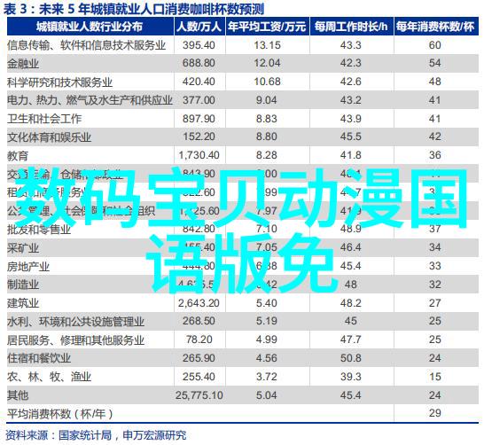The height and width of the screenshot is (445, 484).
Task: Click the 平均消费杯数（杯/年） row label
Action: click(60, 414)
